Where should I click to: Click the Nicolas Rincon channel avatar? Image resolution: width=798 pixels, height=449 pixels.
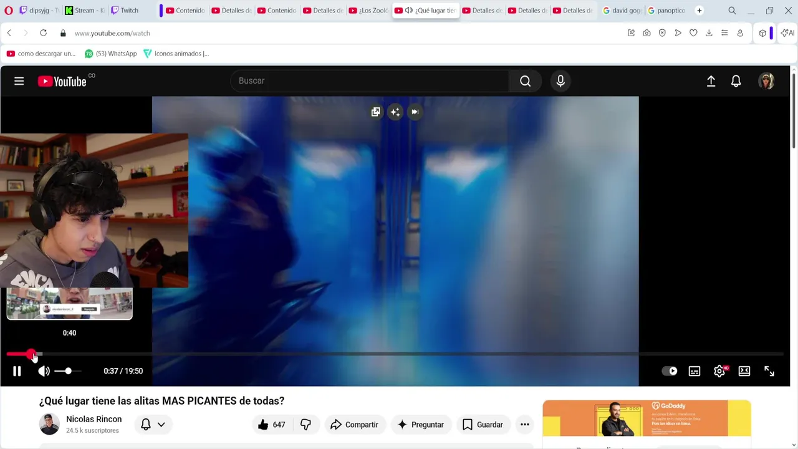point(49,424)
